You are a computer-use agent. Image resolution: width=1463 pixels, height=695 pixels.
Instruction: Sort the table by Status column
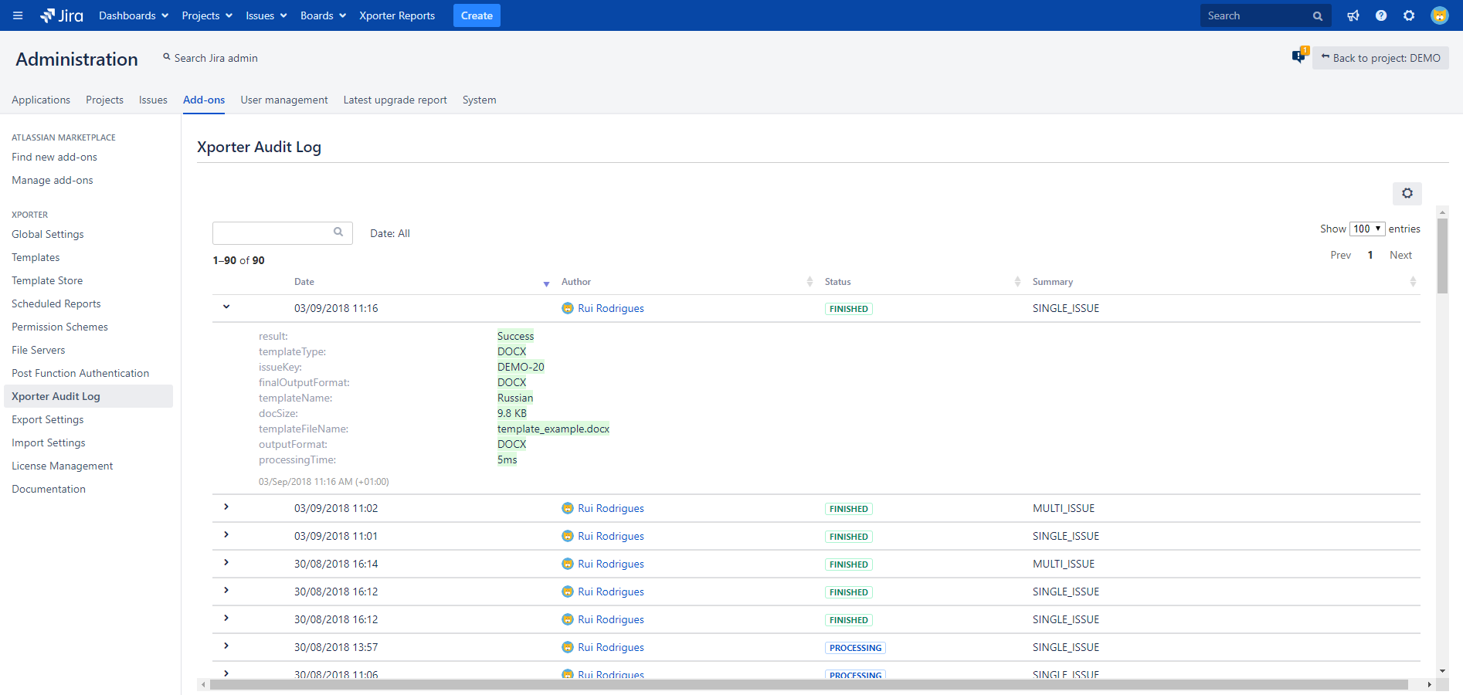pos(838,282)
